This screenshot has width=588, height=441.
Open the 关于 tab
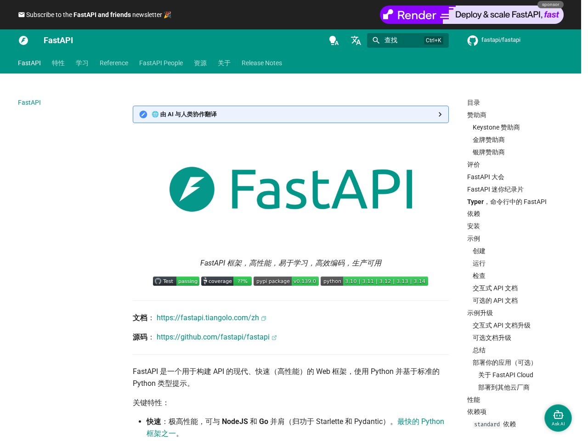click(224, 63)
